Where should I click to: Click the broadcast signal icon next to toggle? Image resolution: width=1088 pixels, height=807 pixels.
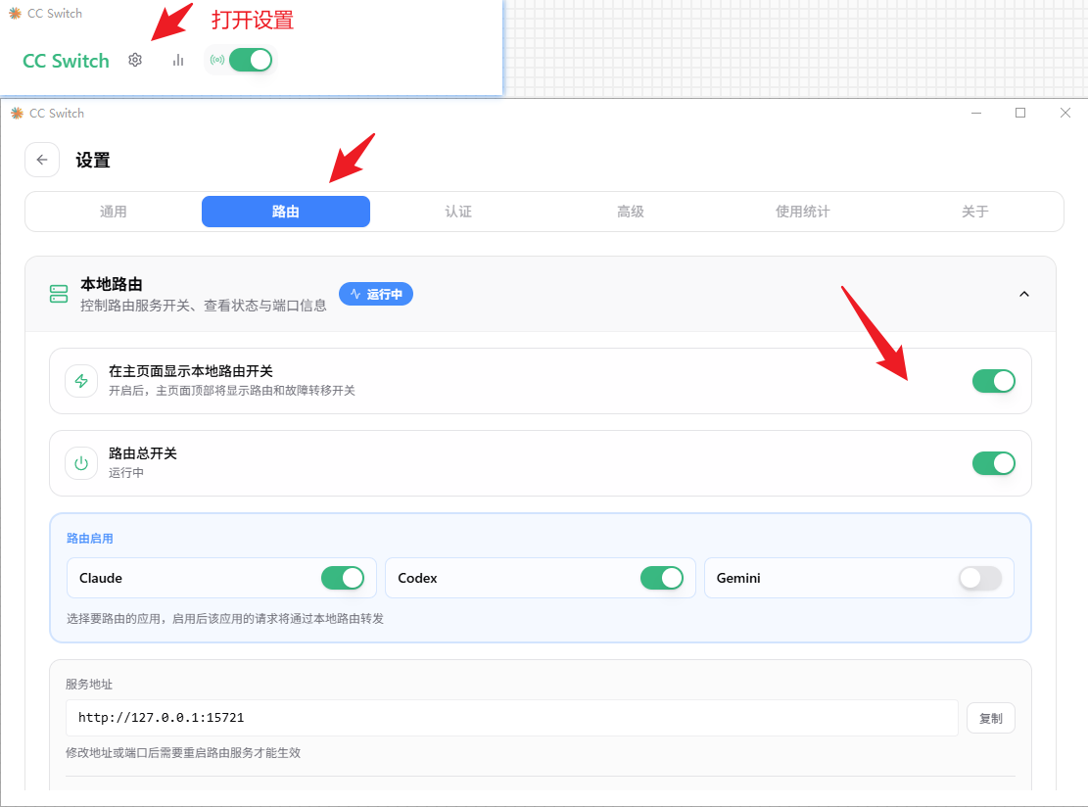tap(217, 60)
